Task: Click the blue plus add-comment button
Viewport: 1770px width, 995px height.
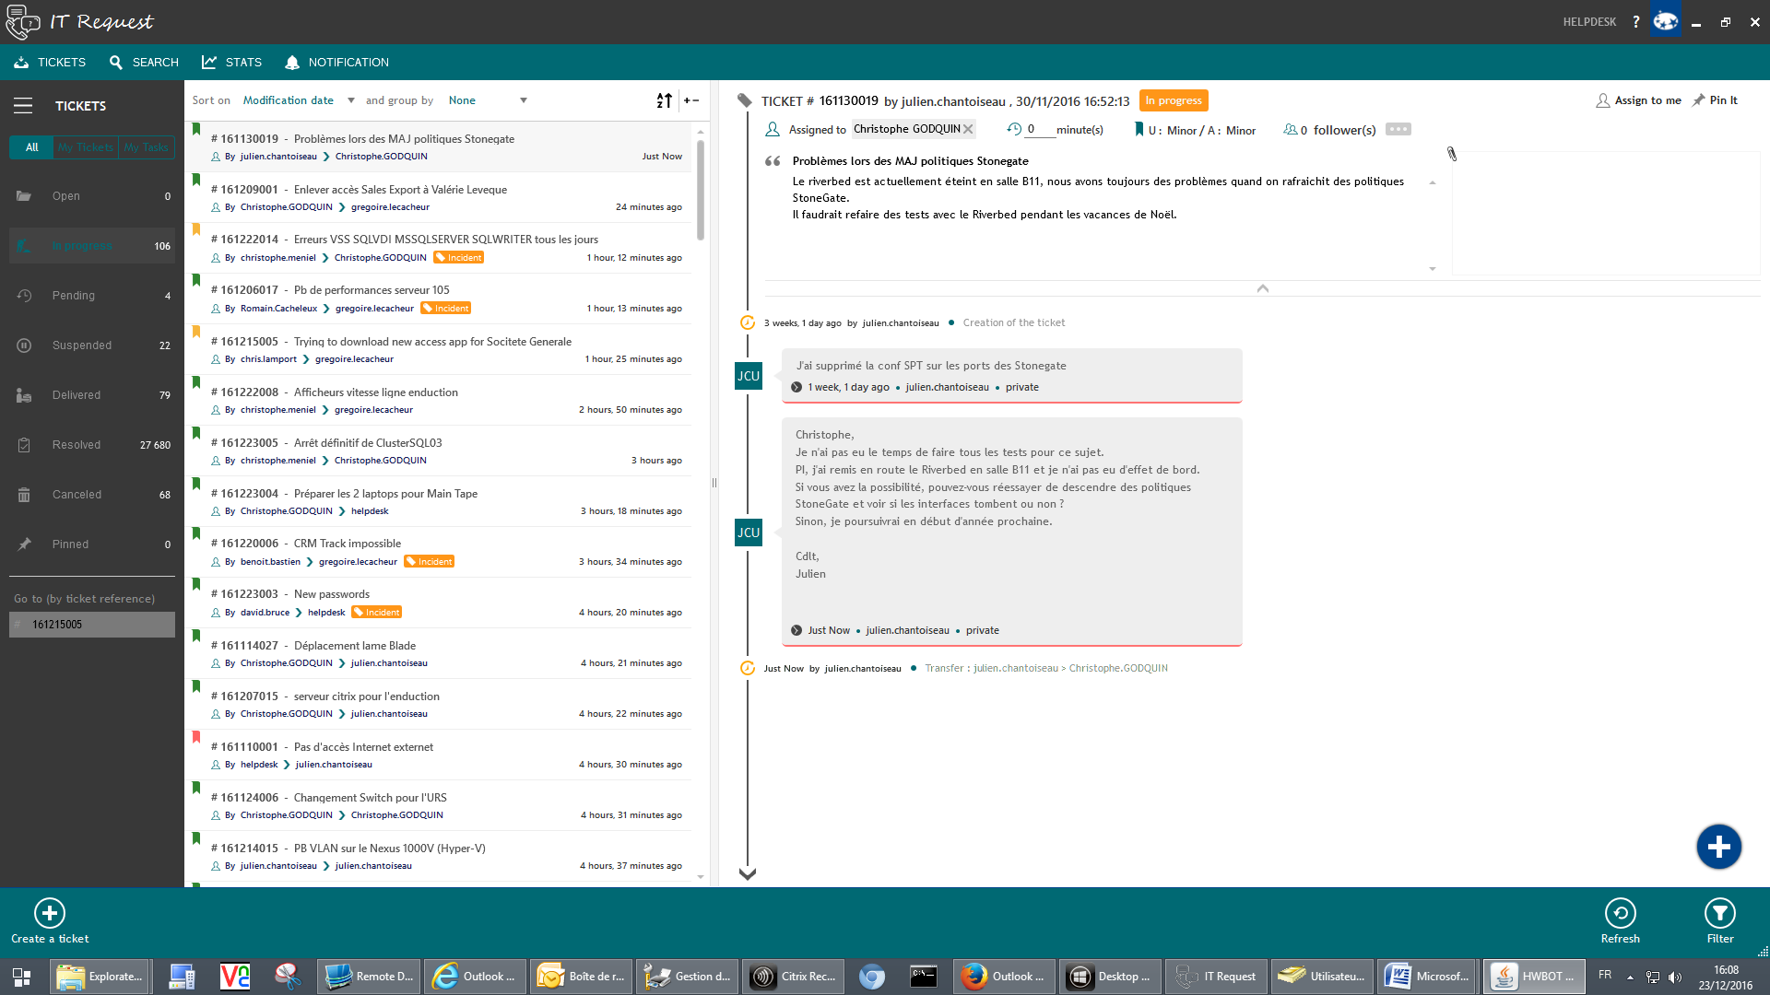Action: [1718, 847]
